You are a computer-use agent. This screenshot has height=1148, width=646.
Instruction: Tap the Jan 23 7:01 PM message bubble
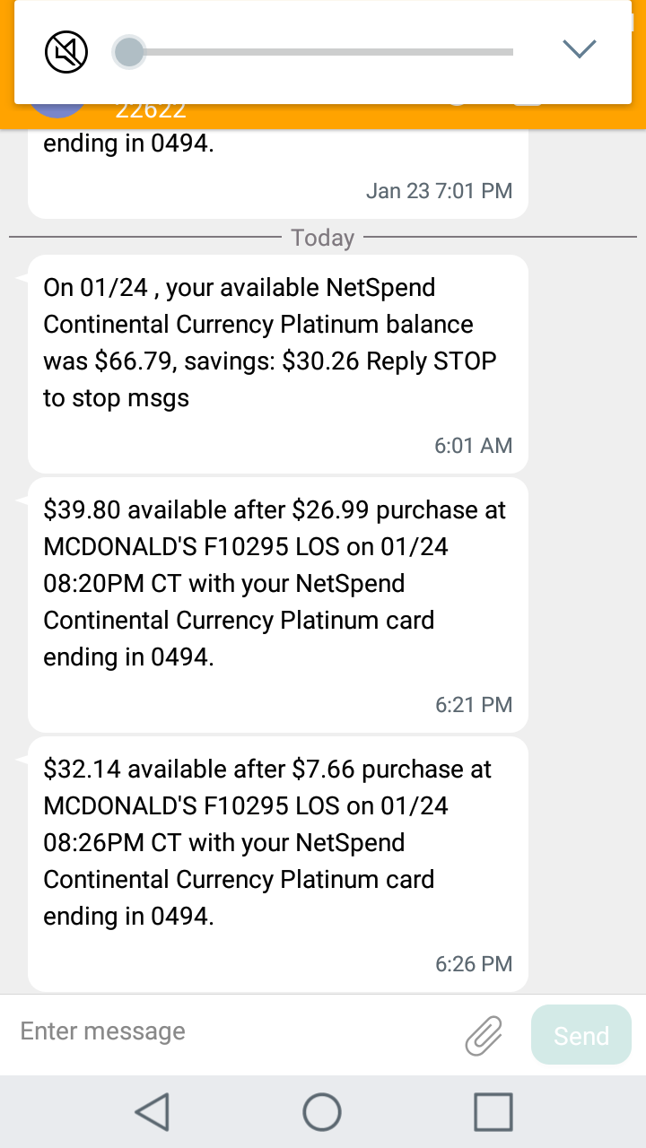[x=278, y=173]
